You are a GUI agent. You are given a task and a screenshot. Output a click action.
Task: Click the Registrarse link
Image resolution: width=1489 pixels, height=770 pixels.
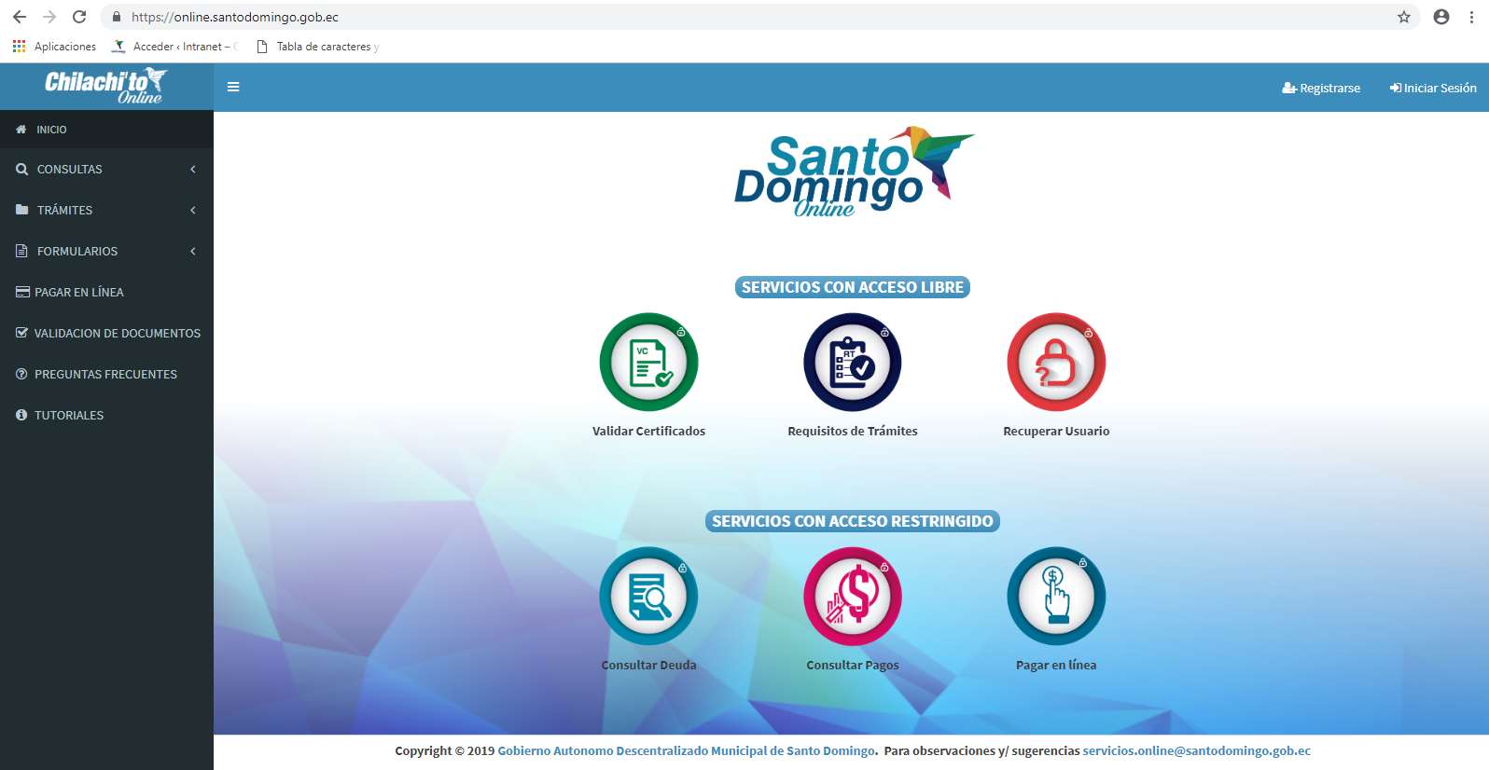[1321, 89]
